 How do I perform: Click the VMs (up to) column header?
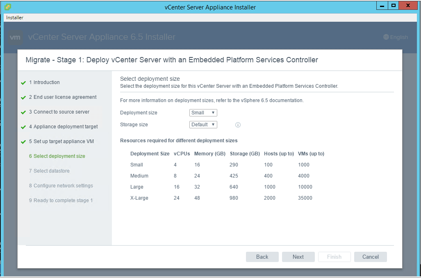coord(311,154)
